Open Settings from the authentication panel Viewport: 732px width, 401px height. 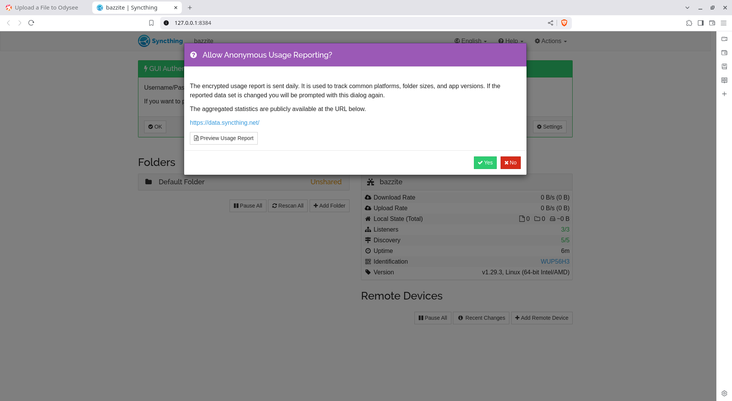(549, 127)
